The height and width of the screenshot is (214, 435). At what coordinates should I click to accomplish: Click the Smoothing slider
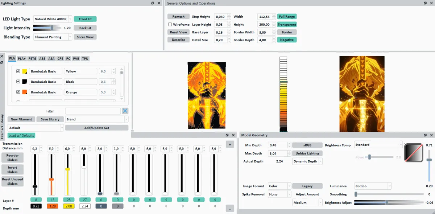click(x=389, y=194)
